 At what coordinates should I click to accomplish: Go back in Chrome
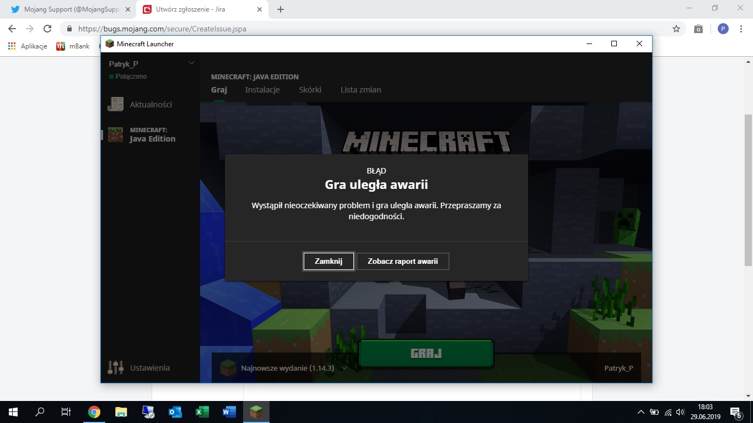(12, 29)
